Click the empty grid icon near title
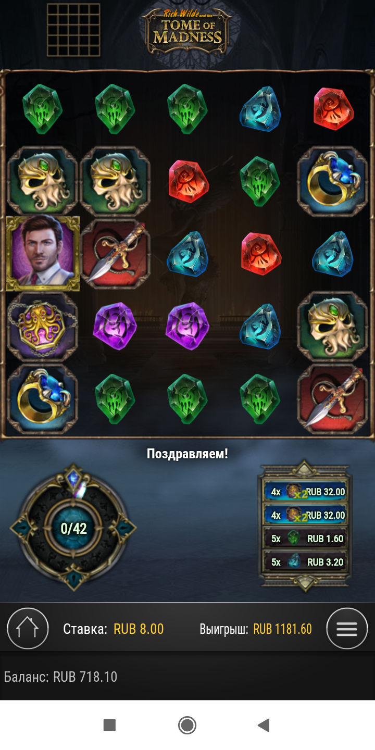 tap(73, 30)
